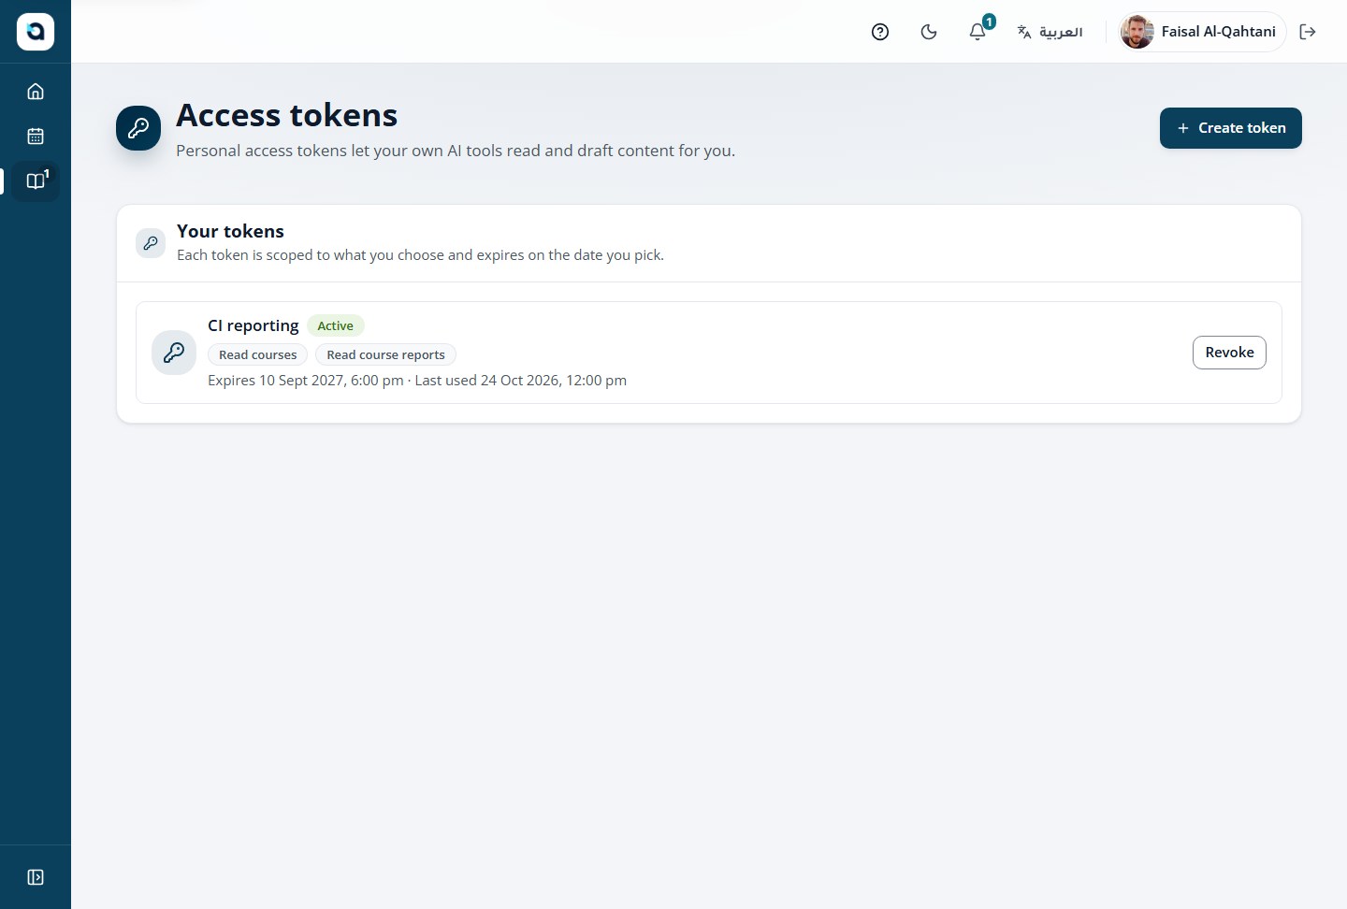Click the 'Each token is scoped' description
Image resolution: width=1347 pixels, height=909 pixels.
(x=420, y=255)
